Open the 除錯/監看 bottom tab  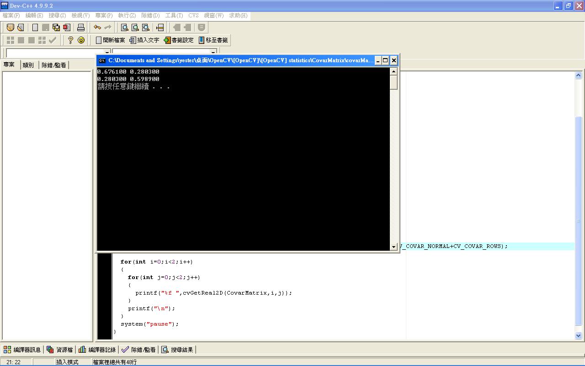[139, 350]
